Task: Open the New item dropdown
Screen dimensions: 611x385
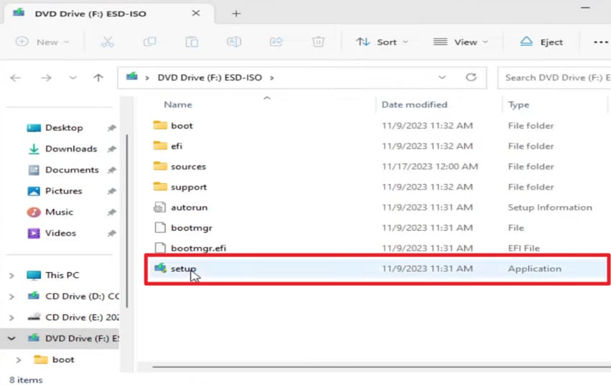Action: click(x=42, y=42)
